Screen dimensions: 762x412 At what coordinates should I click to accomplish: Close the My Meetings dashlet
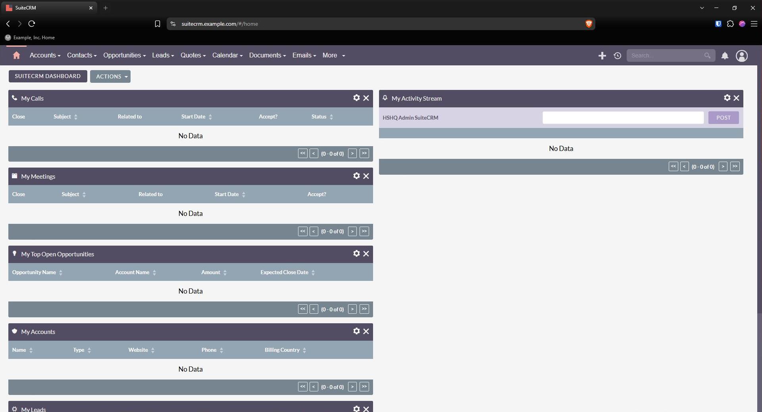(x=366, y=176)
